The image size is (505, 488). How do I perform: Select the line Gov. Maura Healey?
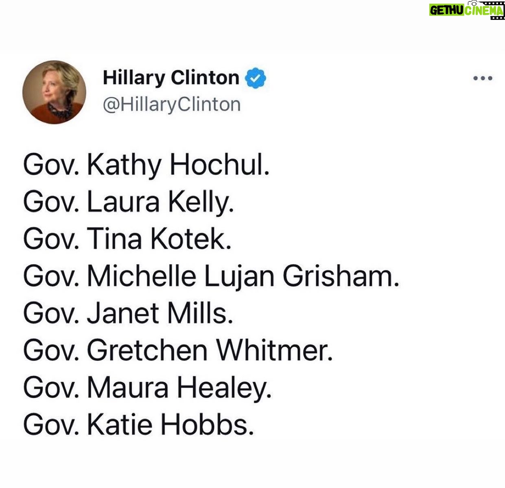click(147, 388)
